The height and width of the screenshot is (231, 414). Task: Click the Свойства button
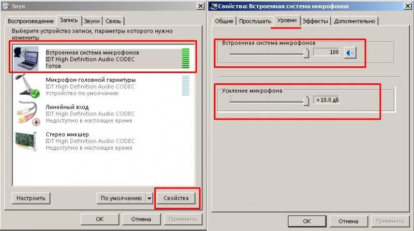[x=176, y=198]
